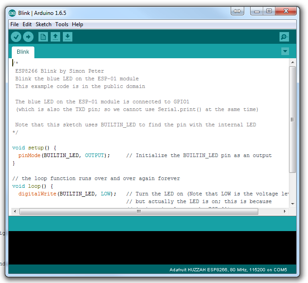Click the vertical scrollbar up arrow
Viewport: 308px width, 283px height.
293,62
